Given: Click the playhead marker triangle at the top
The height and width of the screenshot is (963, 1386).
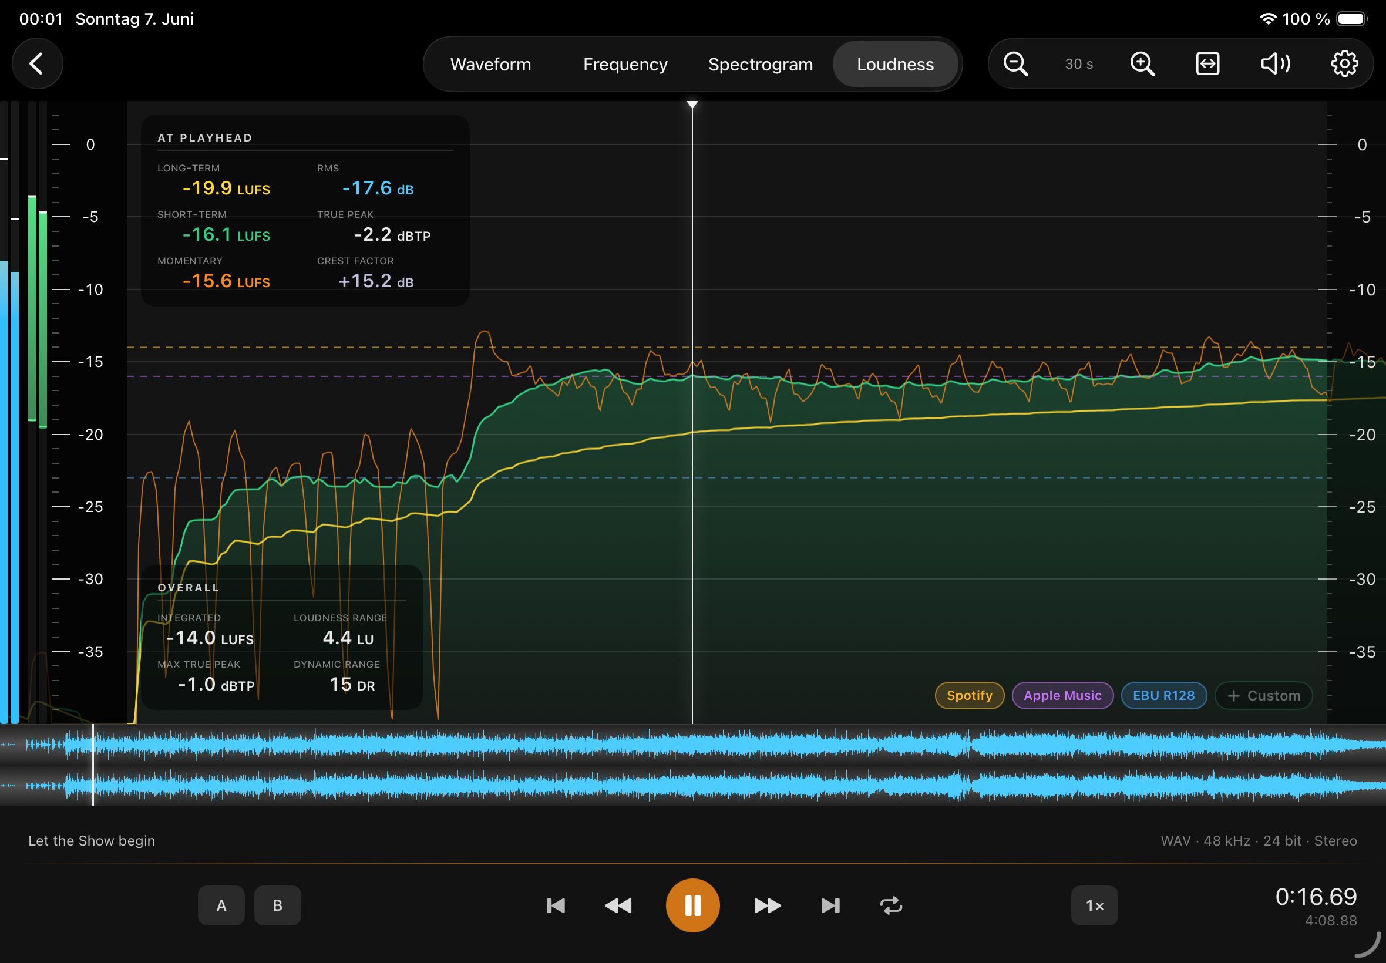Looking at the screenshot, I should tap(692, 105).
